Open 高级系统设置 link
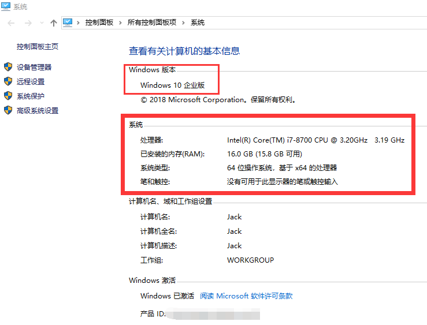The width and height of the screenshot is (427, 325). click(38, 110)
